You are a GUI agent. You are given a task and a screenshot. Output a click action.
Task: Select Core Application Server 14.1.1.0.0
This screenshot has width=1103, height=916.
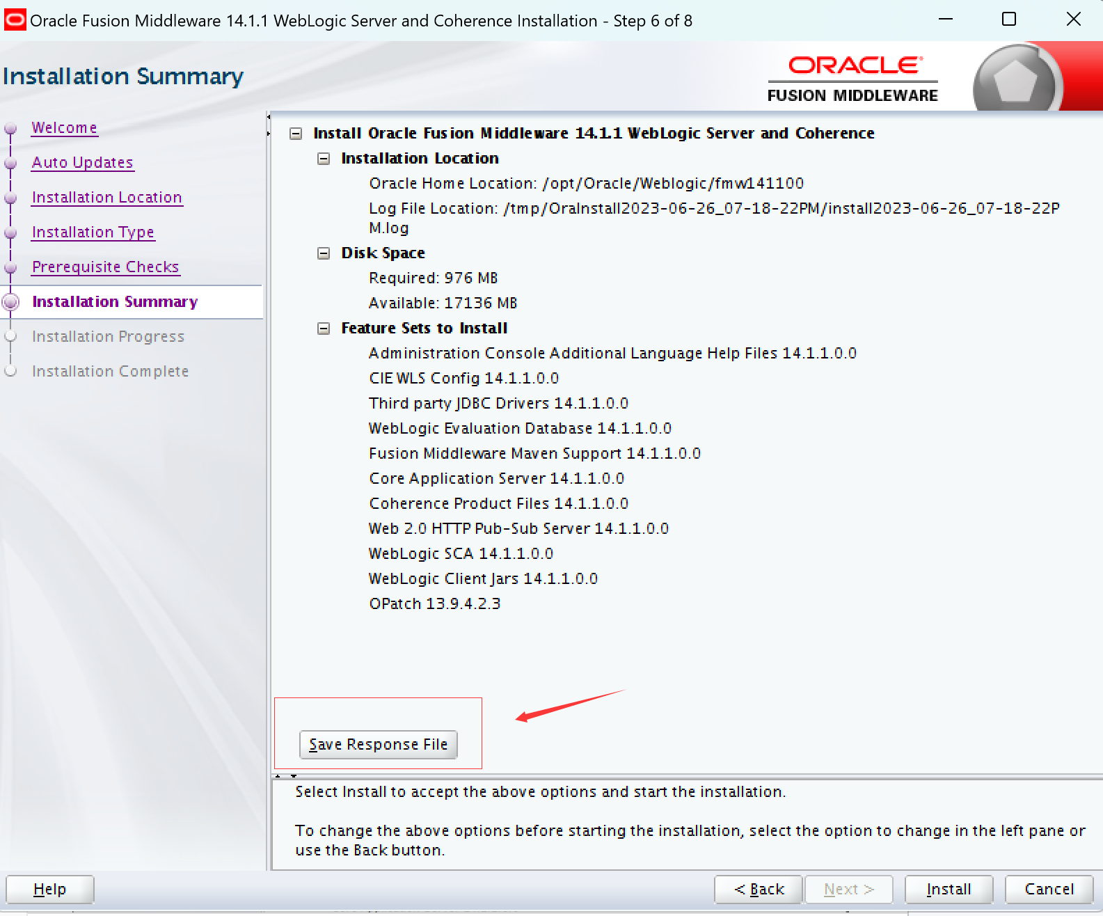tap(497, 479)
